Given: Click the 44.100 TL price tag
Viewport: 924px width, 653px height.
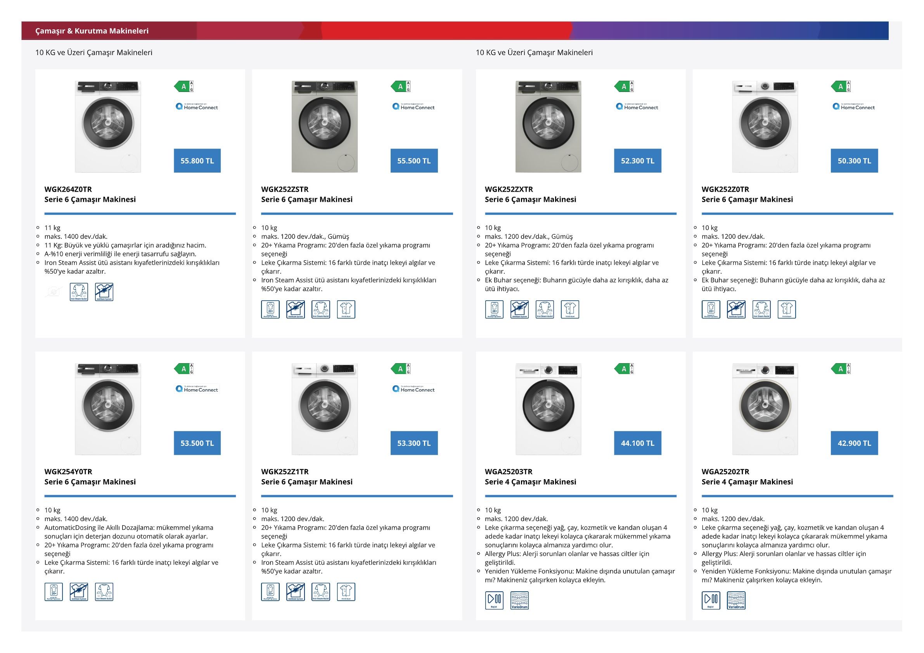Looking at the screenshot, I should pyautogui.click(x=638, y=443).
